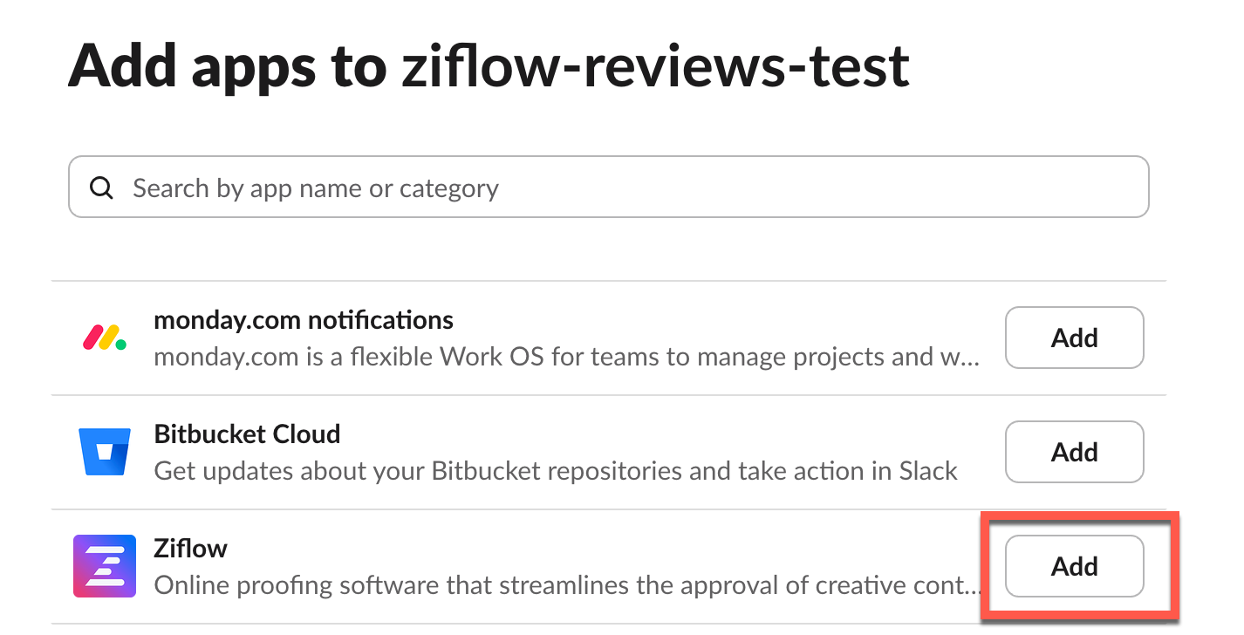Click the magnifying glass search icon

click(101, 187)
